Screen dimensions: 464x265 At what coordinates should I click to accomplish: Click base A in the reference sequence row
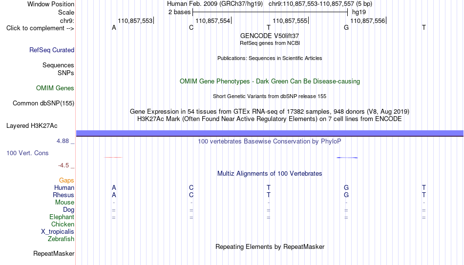[x=114, y=27]
